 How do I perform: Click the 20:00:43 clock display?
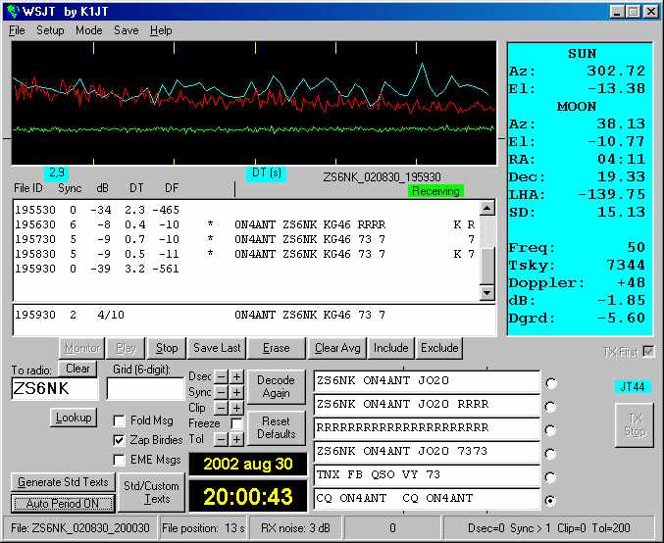coord(248,497)
